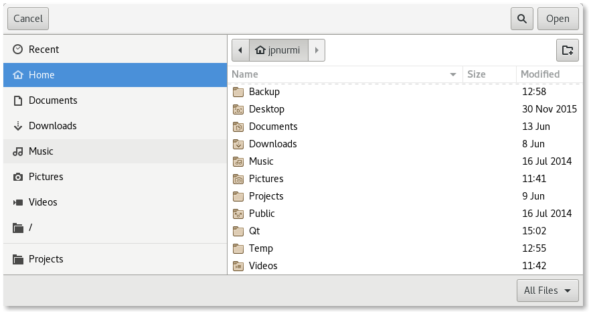Open the All Files filter dropdown
This screenshot has width=589, height=312.
tap(548, 291)
